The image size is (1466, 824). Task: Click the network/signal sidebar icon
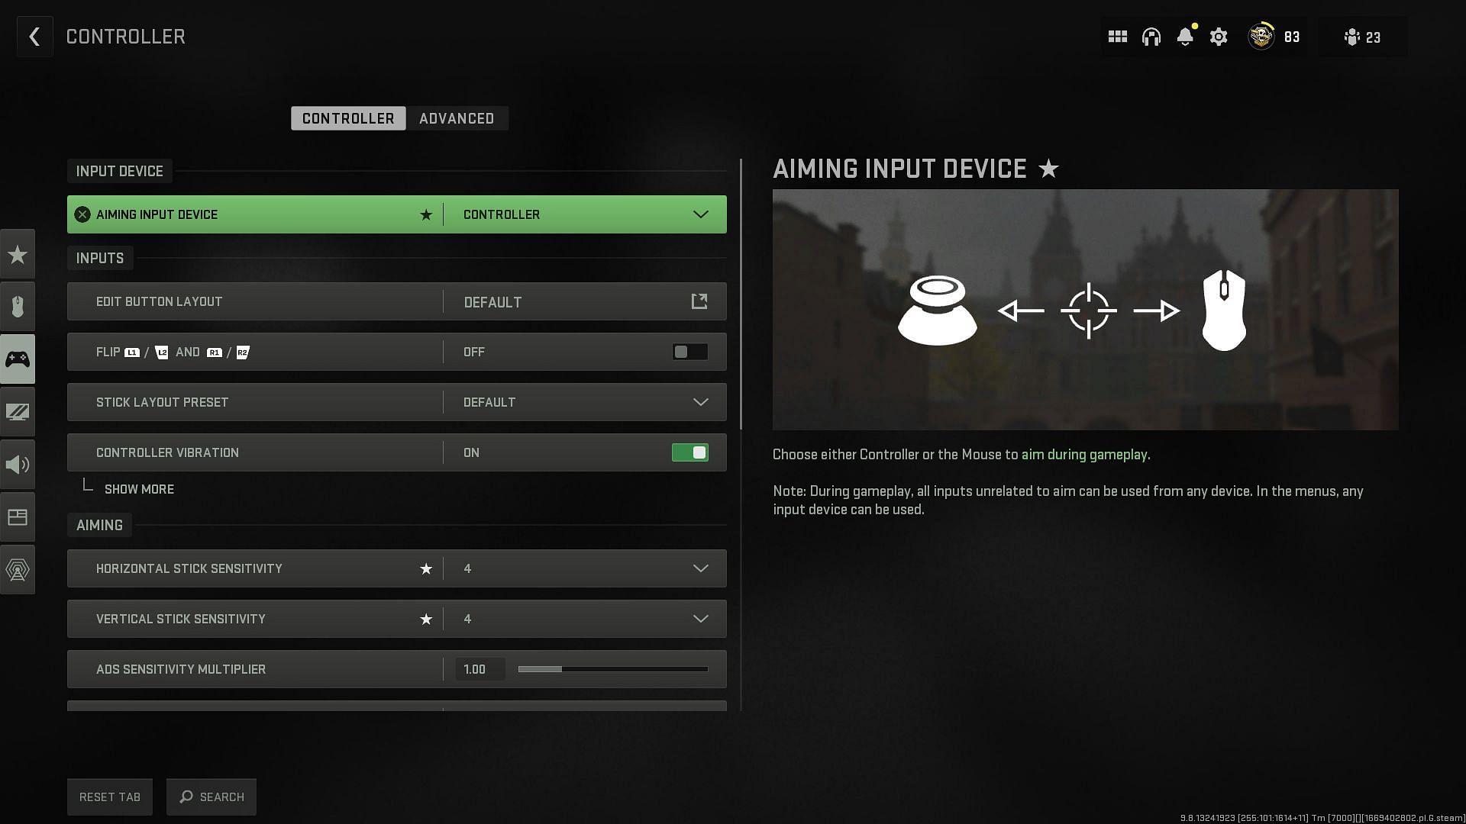click(17, 569)
